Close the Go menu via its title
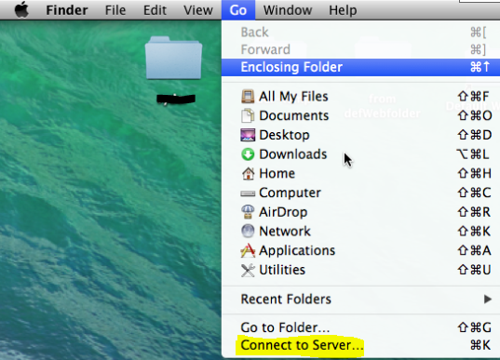The width and height of the screenshot is (500, 360). pos(238,10)
